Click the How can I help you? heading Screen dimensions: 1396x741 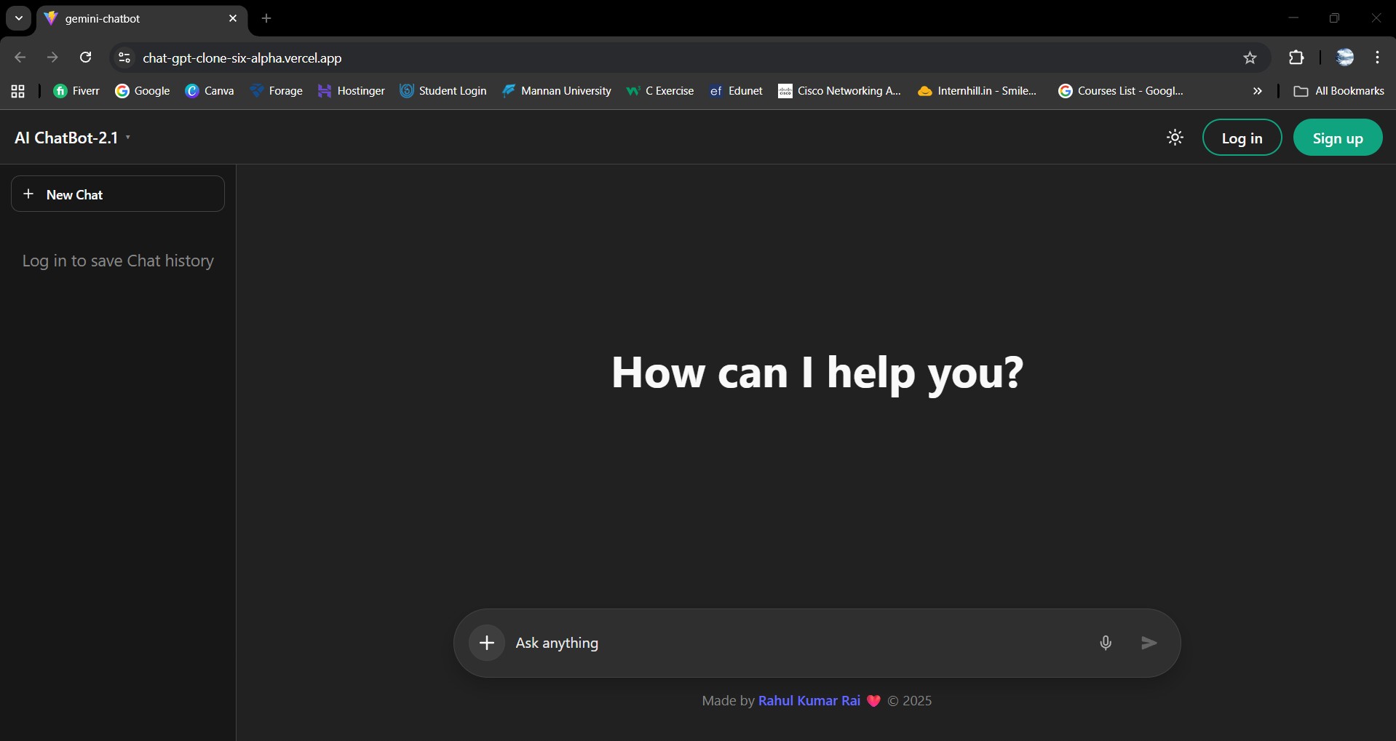(817, 372)
